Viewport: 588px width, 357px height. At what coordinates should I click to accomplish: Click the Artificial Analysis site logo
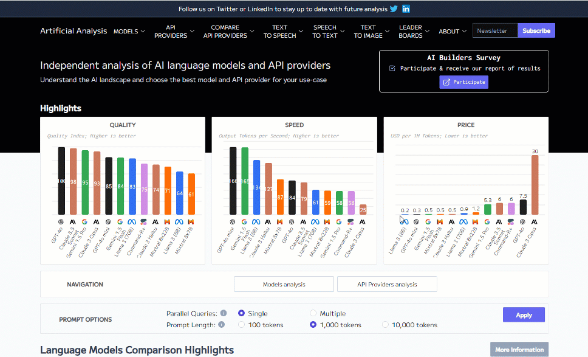[x=73, y=31]
